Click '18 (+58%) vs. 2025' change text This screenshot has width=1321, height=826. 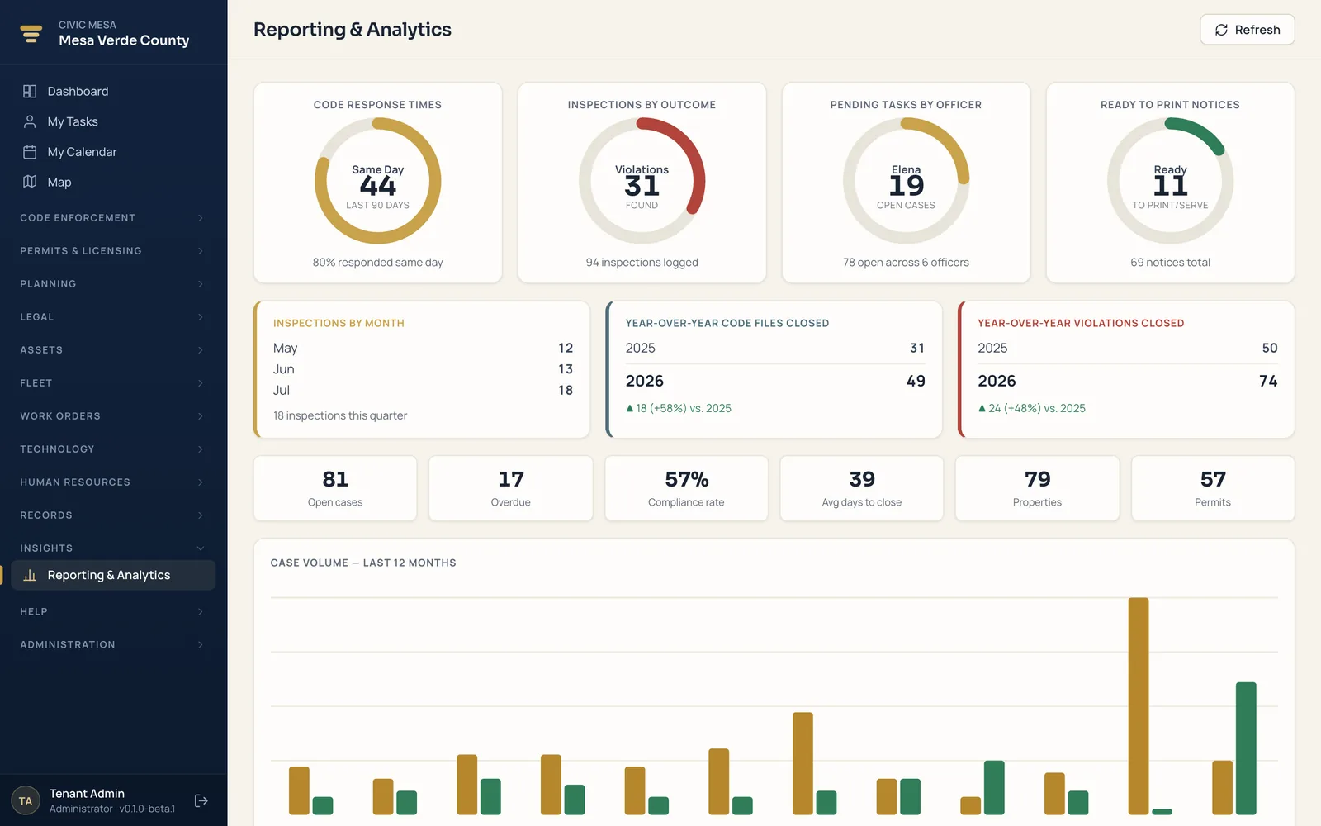[x=684, y=408]
